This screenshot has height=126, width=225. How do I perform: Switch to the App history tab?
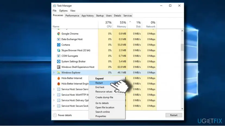click(x=87, y=16)
